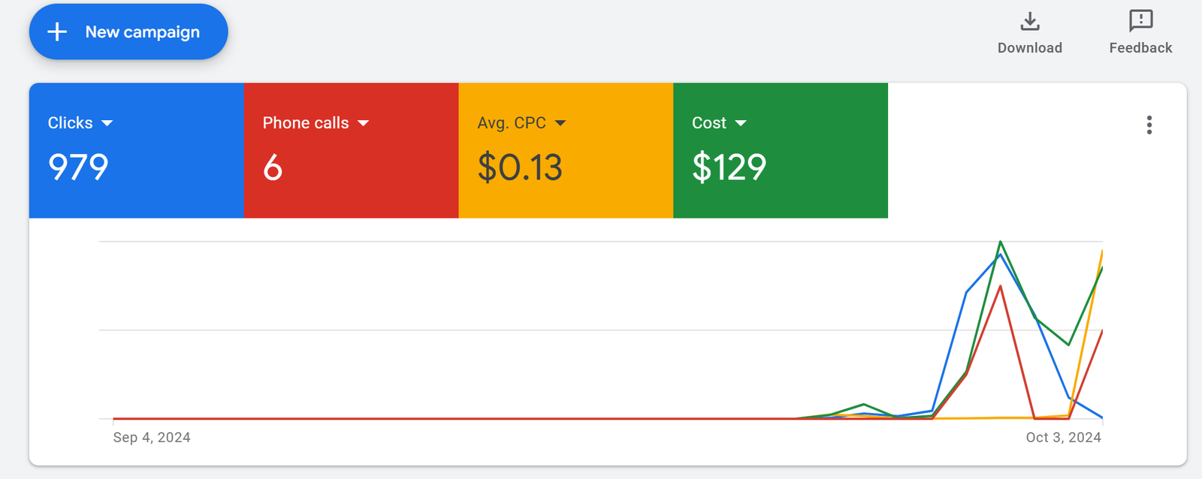Click the Sep 4, 2024 axis label
This screenshot has height=479, width=1202.
[152, 438]
